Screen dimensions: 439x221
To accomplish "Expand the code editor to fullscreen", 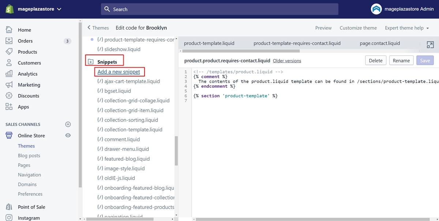I will point(430,45).
